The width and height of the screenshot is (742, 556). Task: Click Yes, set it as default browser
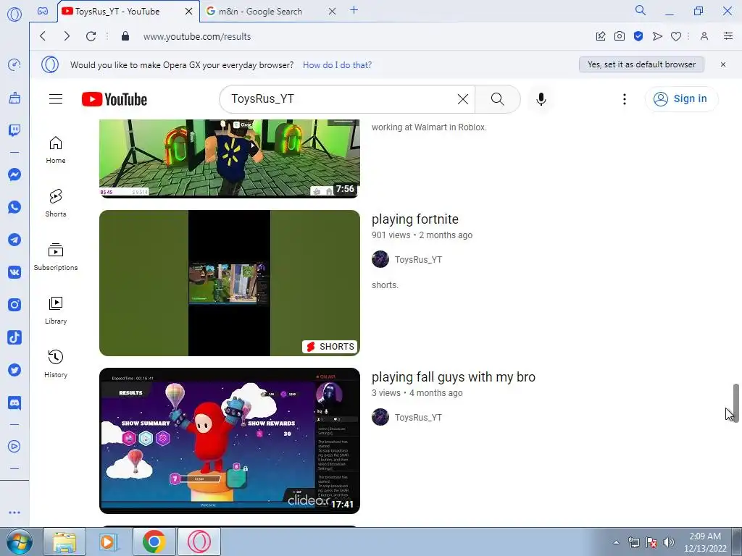pyautogui.click(x=642, y=64)
